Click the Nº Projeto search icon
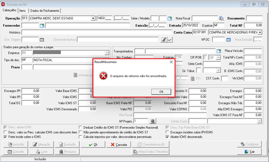Viewport: 269px width, 162px height. [153, 121]
